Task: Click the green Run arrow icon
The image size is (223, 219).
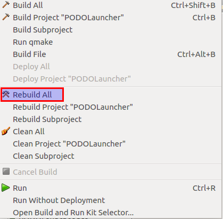Action: [x=6, y=188]
